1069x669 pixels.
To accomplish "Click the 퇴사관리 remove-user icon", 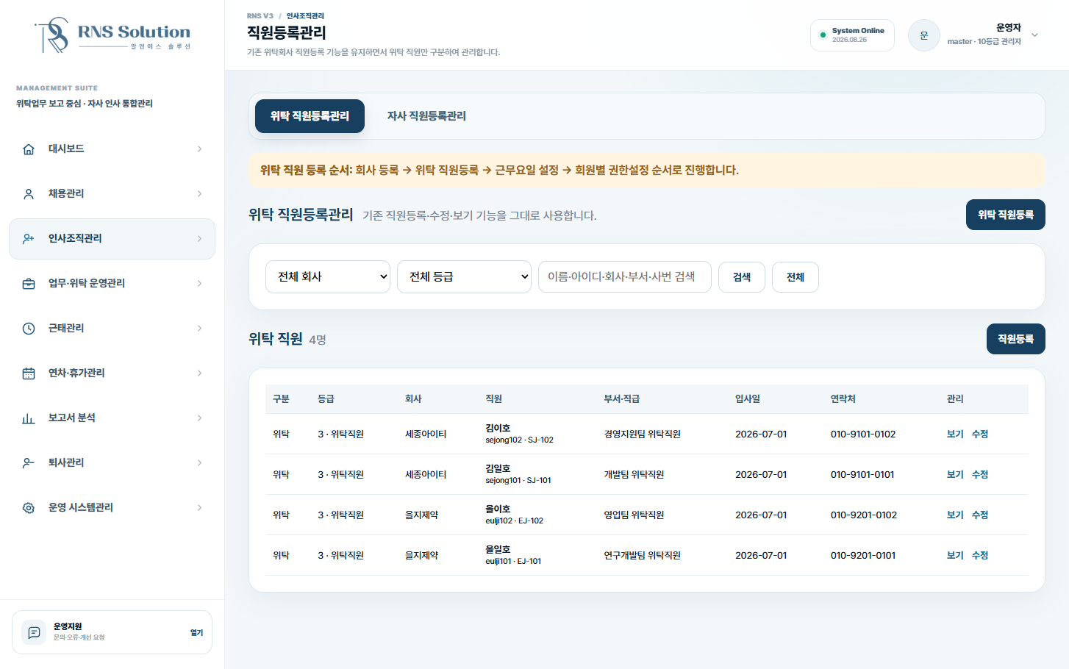I will click(x=29, y=463).
